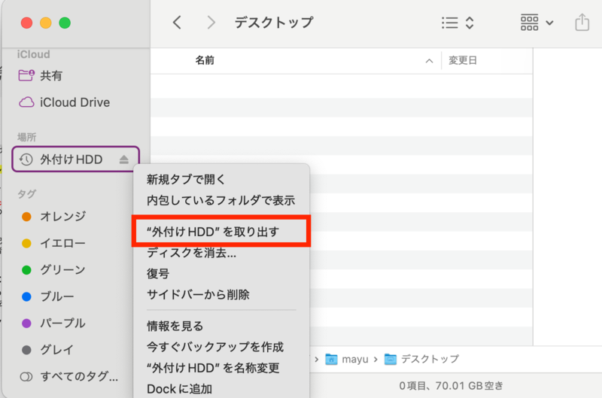Click the 場所 sidebar section header
Viewport: 602px width, 398px height.
27,137
